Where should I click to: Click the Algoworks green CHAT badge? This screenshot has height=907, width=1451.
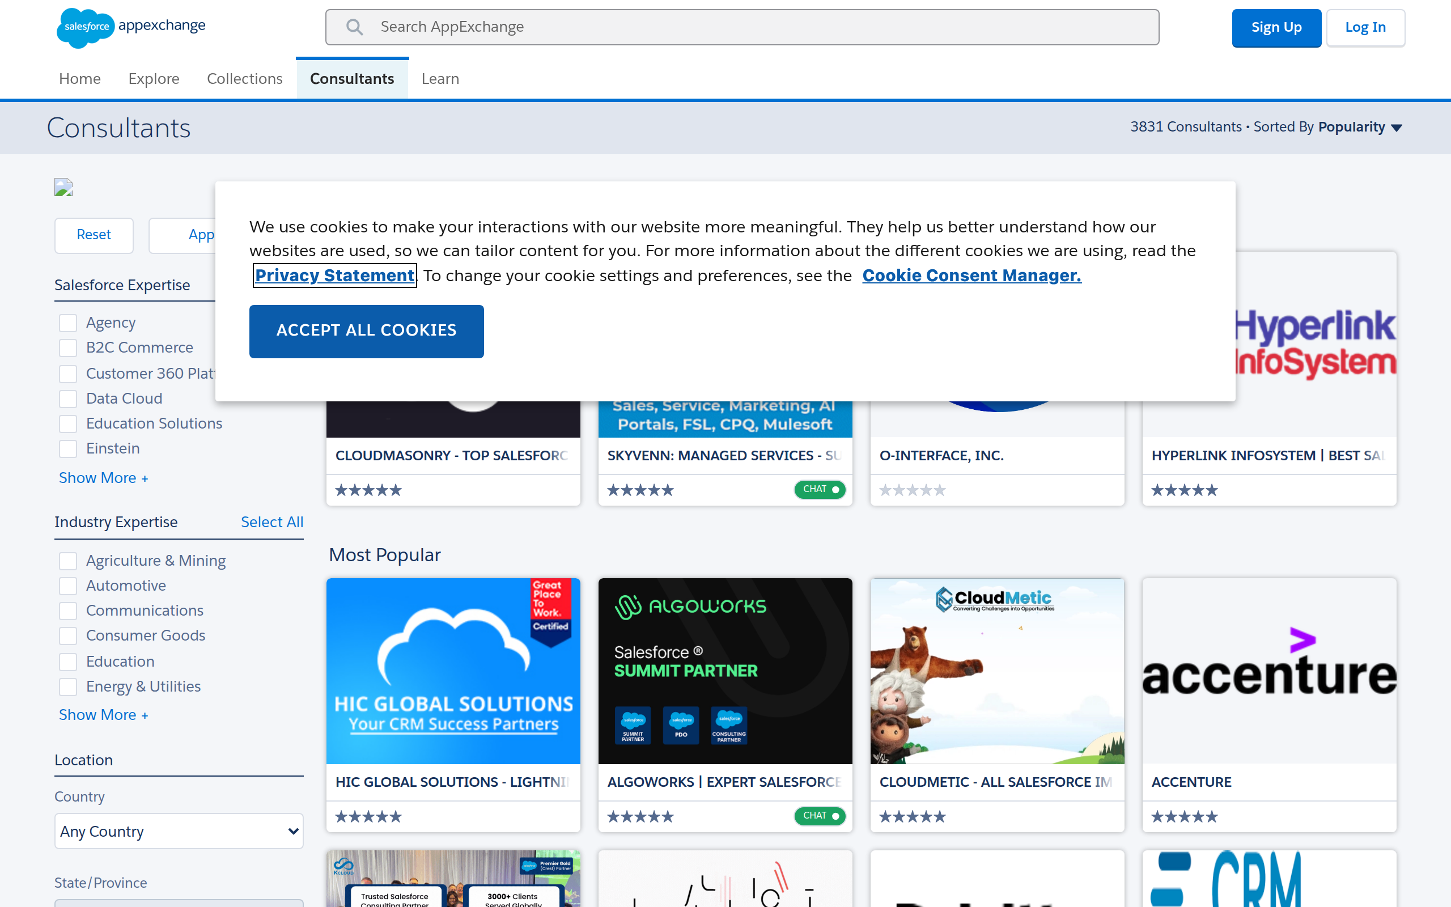pos(819,816)
